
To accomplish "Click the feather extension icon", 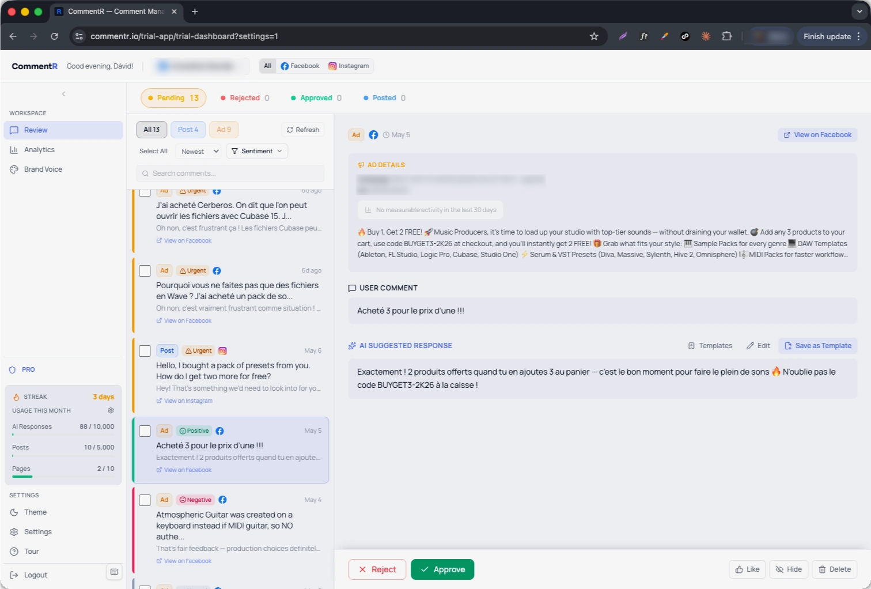I will tap(623, 36).
